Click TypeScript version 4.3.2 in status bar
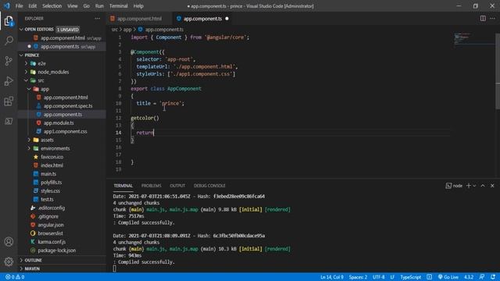This screenshot has height=281, width=500. tap(469, 277)
